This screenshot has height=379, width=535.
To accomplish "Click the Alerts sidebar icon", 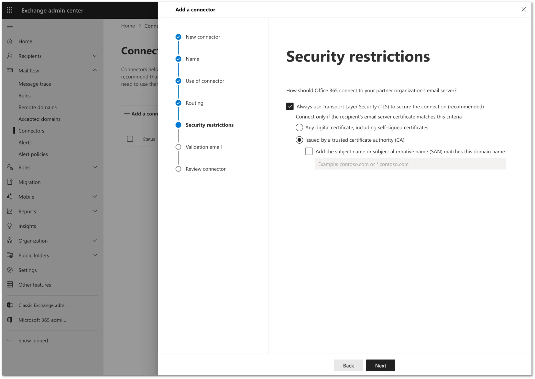I will pyautogui.click(x=25, y=142).
